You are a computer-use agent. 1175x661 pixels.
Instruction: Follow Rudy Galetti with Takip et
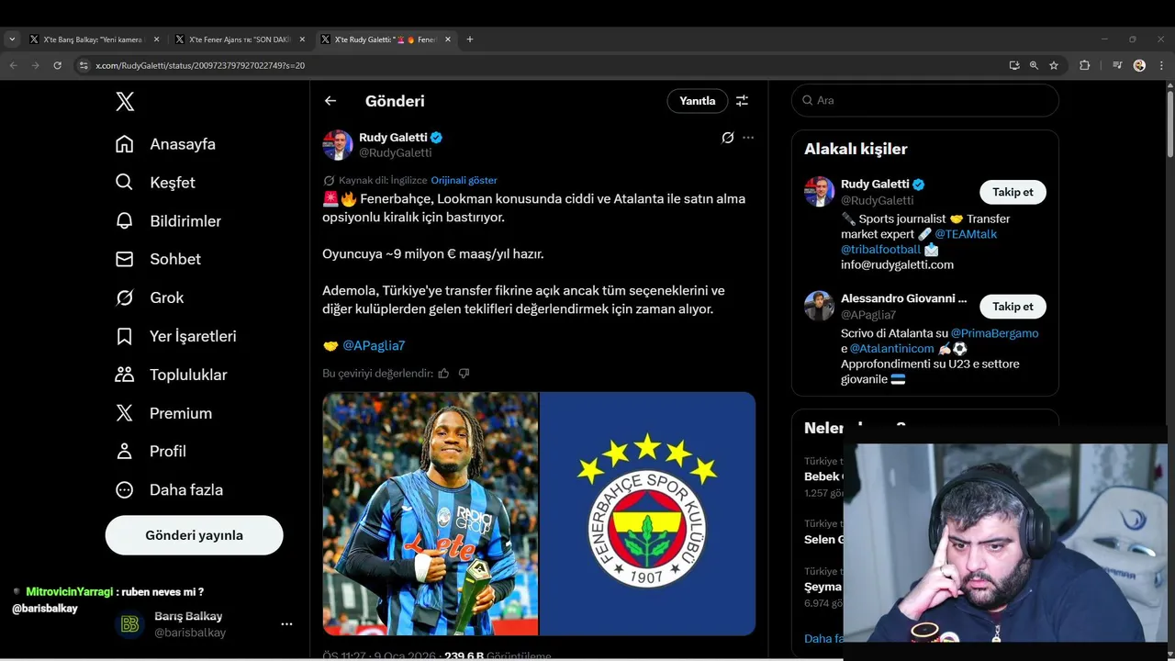click(x=1013, y=192)
